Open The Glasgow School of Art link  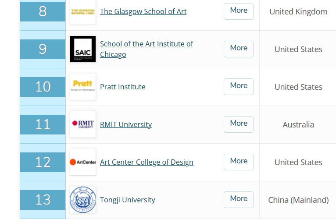click(143, 12)
